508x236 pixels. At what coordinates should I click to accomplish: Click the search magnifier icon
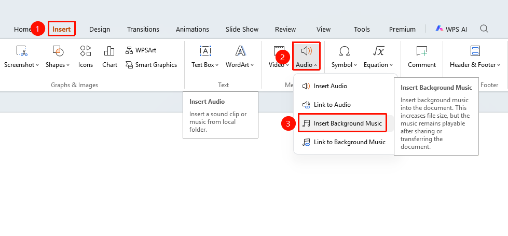[x=484, y=29]
